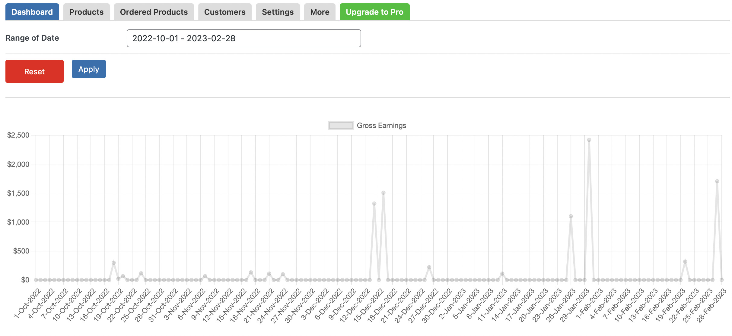The image size is (732, 336).
Task: Click the late-February data point near $300
Action: click(685, 262)
